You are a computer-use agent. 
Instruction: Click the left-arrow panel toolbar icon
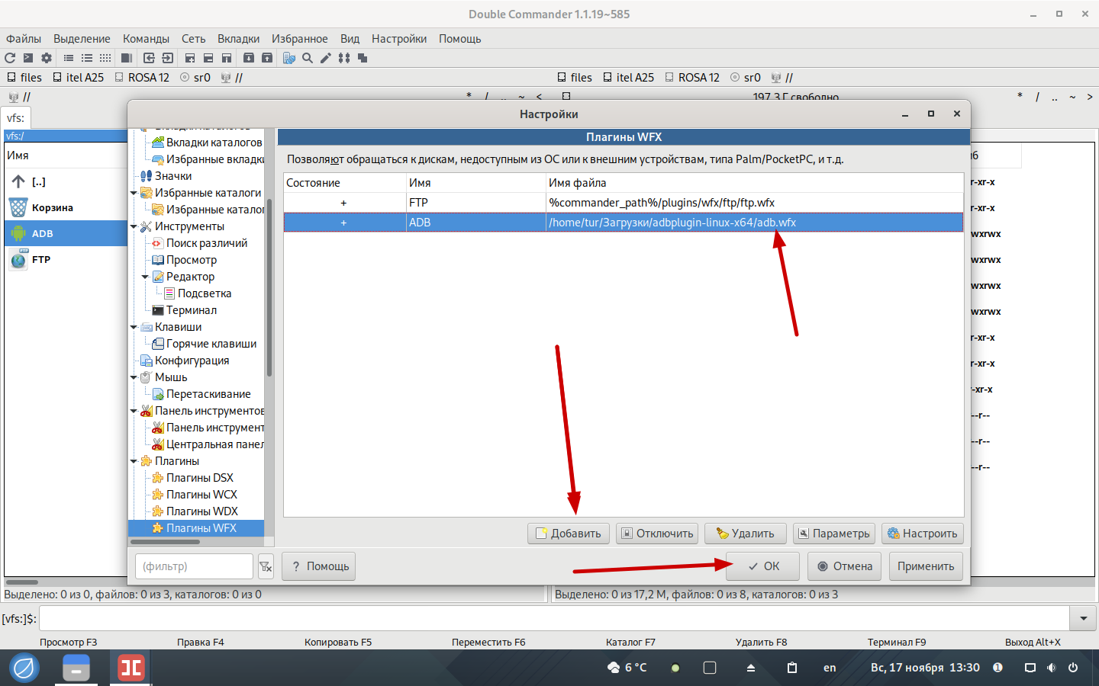(149, 58)
